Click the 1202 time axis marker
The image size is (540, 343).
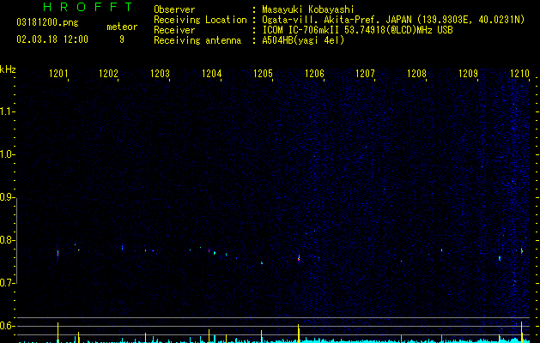pyautogui.click(x=108, y=74)
